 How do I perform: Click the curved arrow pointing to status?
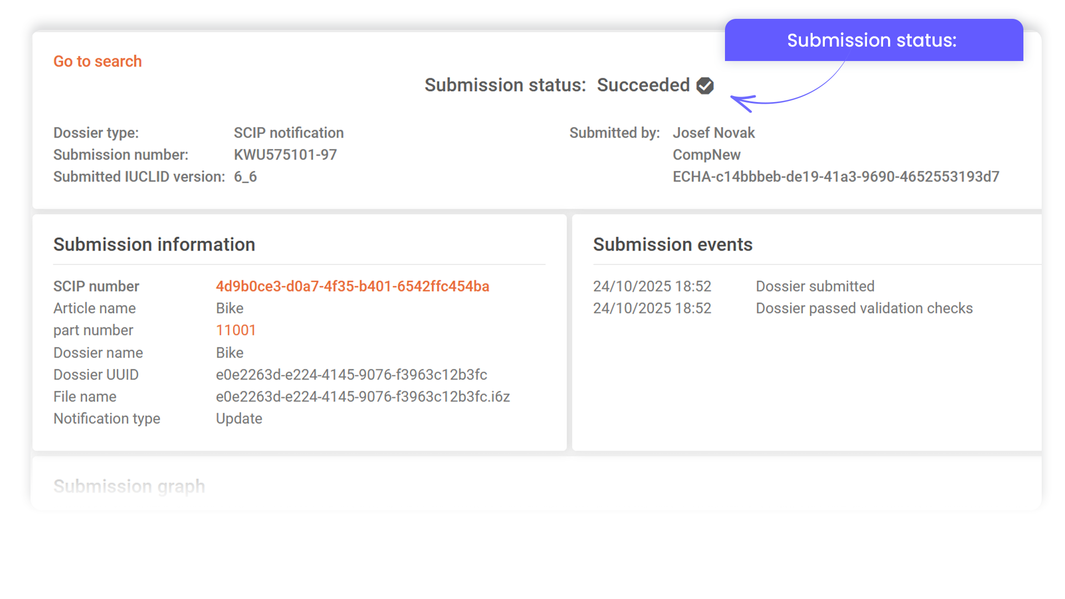click(x=788, y=94)
